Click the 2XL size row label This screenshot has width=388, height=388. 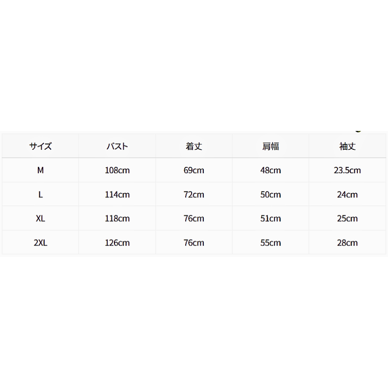pyautogui.click(x=40, y=243)
